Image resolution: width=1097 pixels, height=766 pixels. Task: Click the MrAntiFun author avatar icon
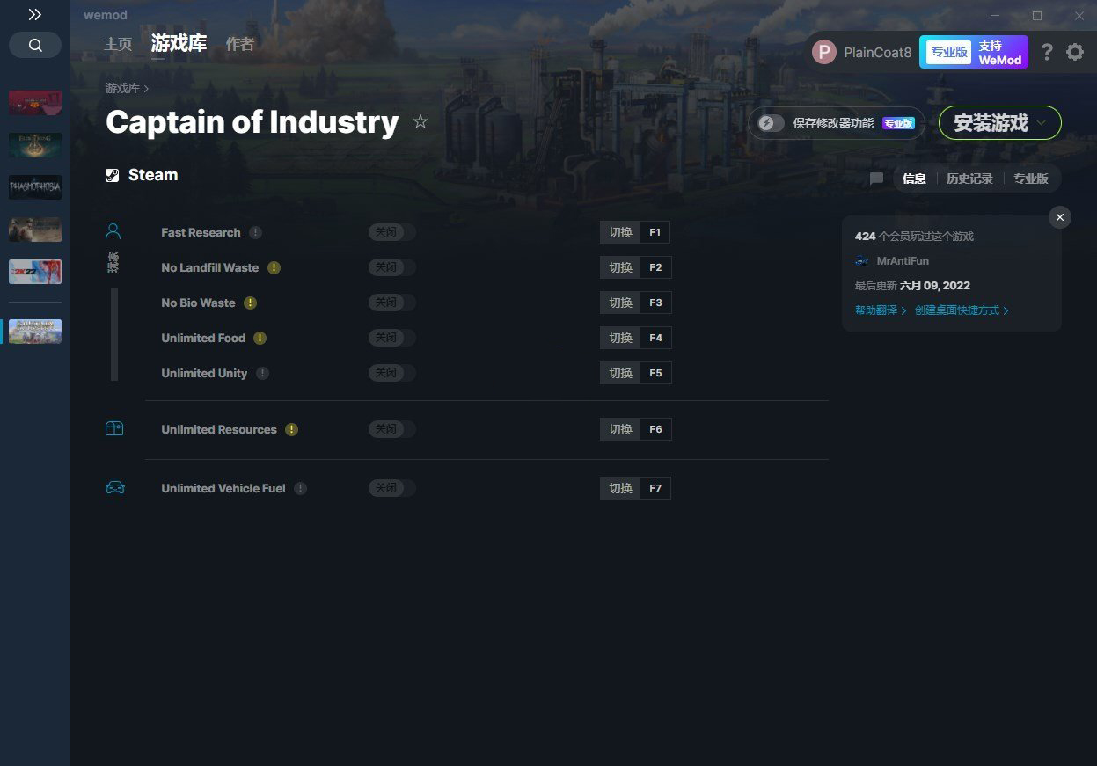point(862,261)
